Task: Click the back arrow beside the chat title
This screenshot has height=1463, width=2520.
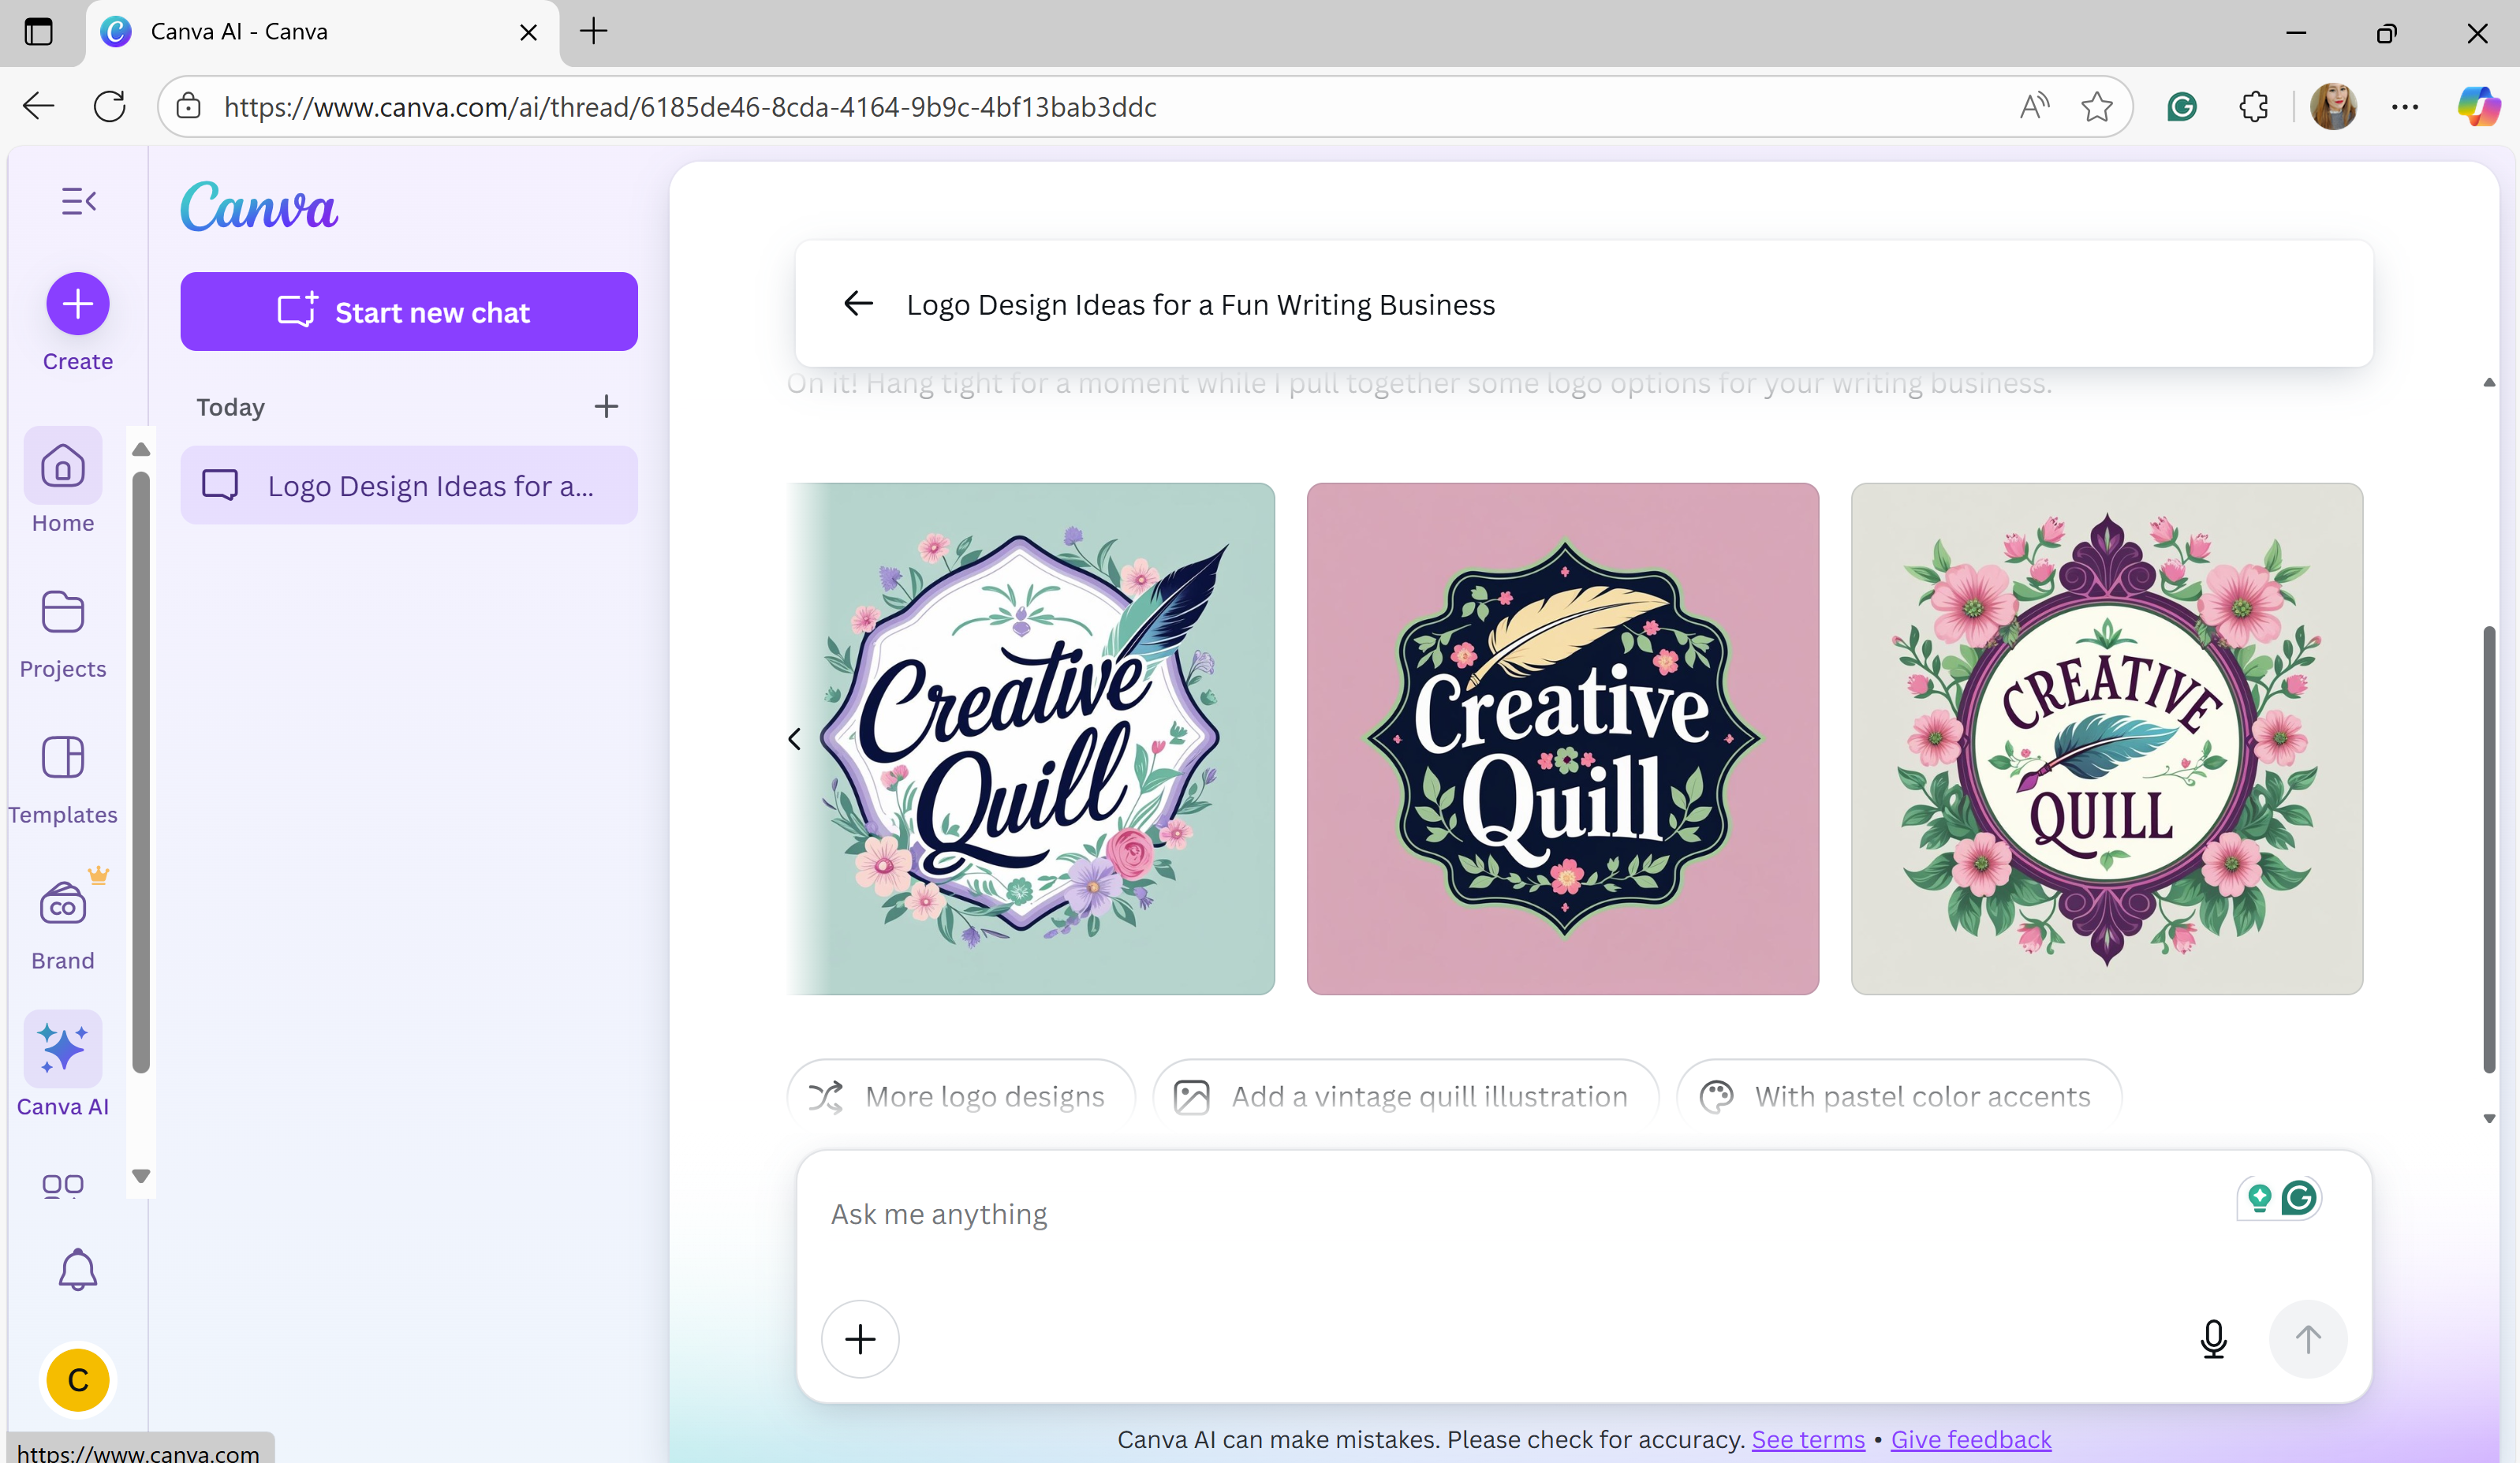Action: (858, 304)
